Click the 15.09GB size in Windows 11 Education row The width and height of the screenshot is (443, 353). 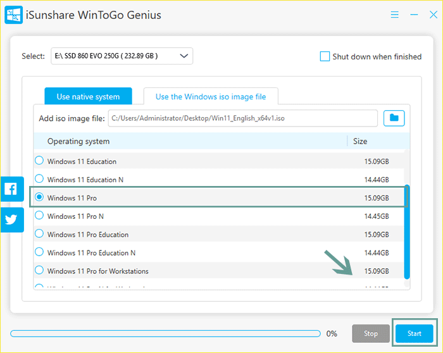coord(377,161)
